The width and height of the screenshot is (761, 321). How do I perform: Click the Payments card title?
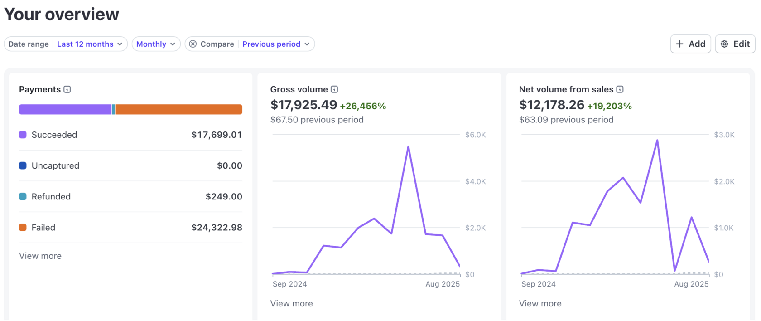(x=40, y=89)
